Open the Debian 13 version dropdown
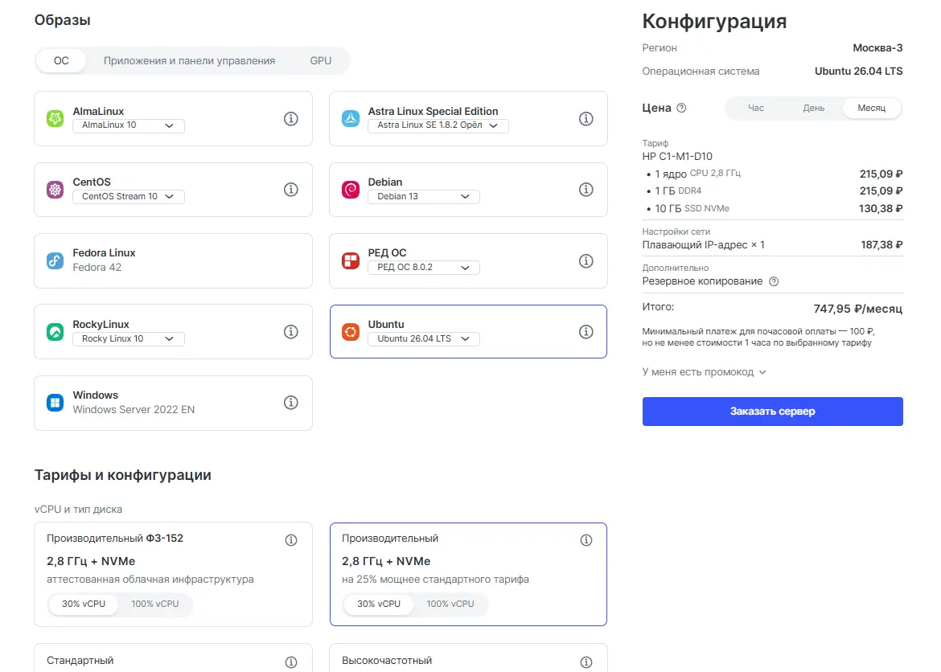This screenshot has height=672, width=941. pyautogui.click(x=424, y=197)
